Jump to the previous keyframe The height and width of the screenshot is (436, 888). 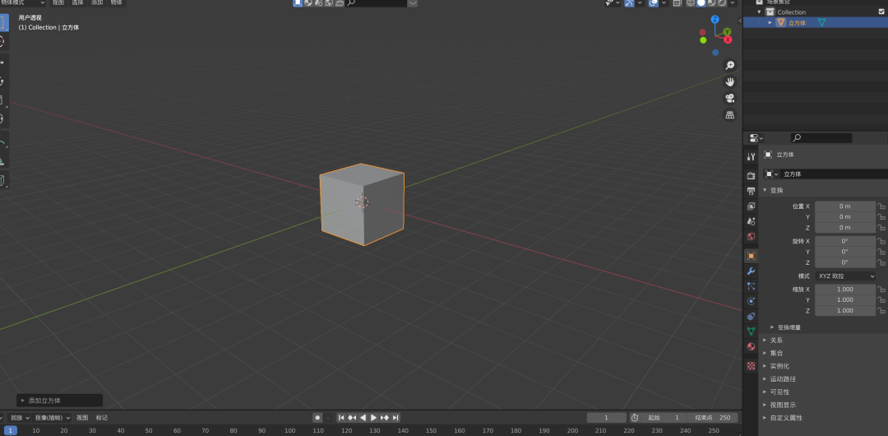click(352, 418)
